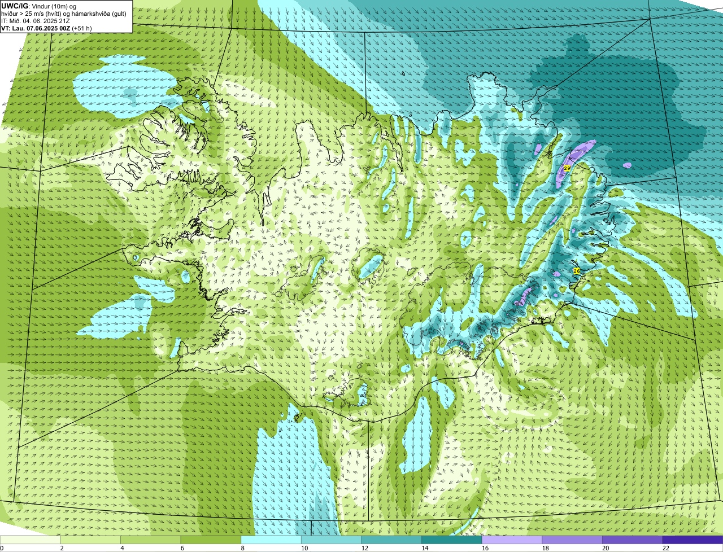This screenshot has width=723, height=552.
Task: Click the legend scale label "16"
Action: point(485,548)
